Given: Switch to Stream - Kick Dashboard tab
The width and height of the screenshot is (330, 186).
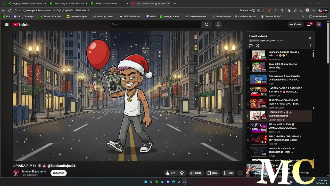Looking at the screenshot, I should [x=110, y=3].
